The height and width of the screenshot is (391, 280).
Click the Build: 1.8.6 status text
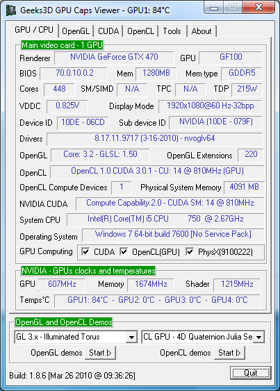(72, 376)
